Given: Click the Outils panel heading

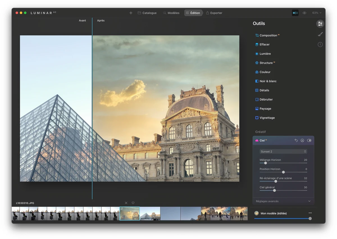Looking at the screenshot, I should (259, 24).
